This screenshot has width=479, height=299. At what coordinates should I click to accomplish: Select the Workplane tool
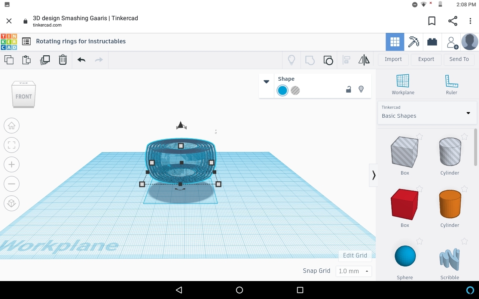point(403,84)
